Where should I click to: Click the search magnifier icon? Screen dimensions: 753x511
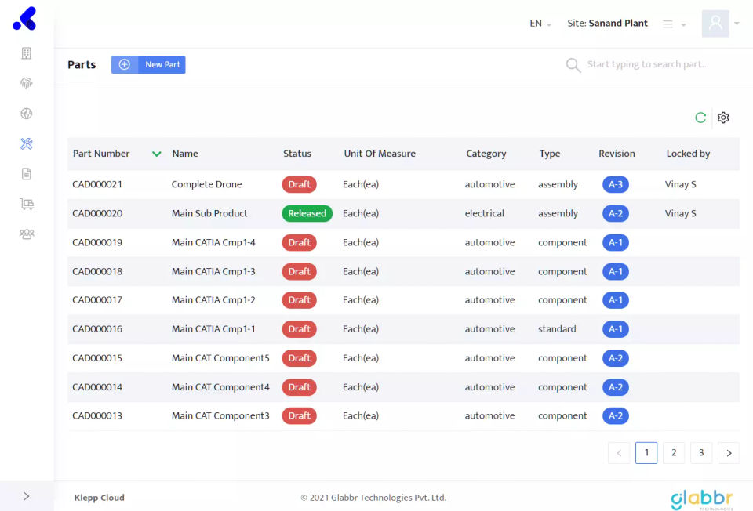(x=573, y=65)
